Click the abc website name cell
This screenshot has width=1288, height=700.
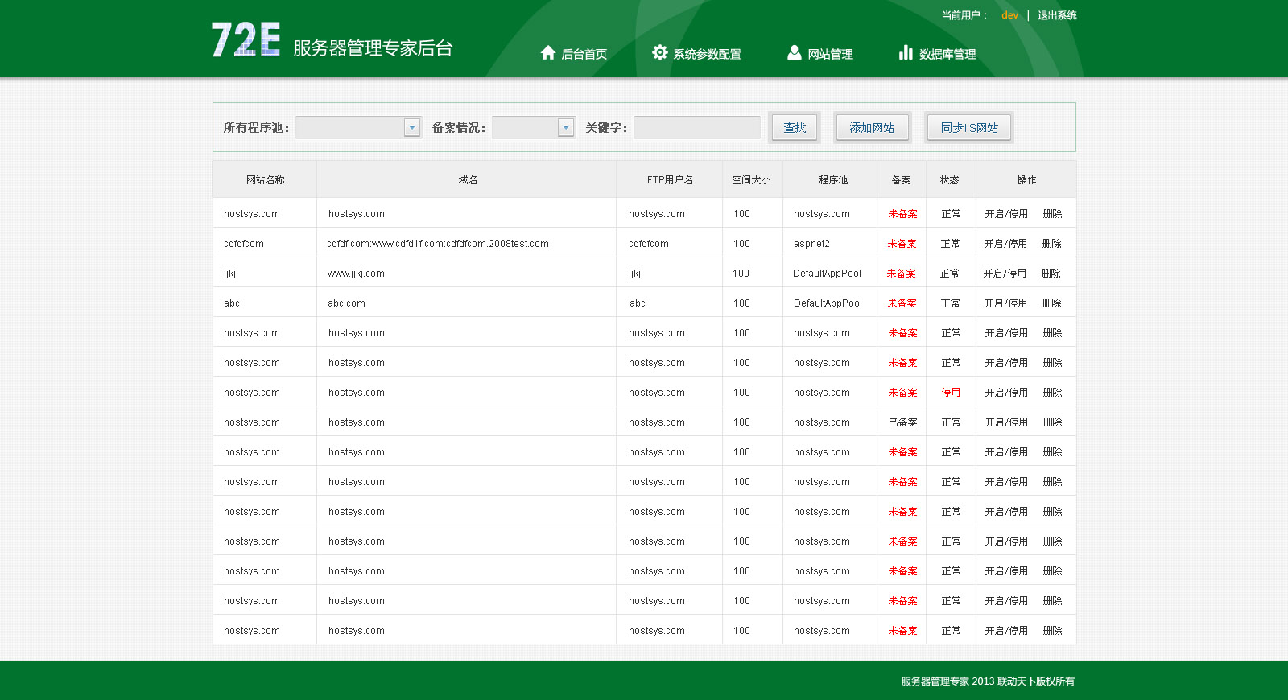(232, 303)
